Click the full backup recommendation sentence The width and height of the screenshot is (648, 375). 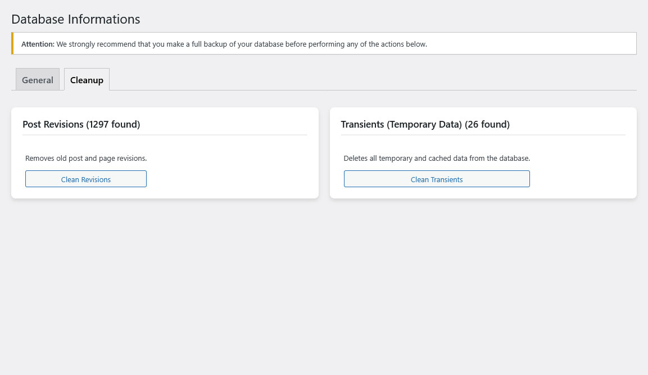(242, 44)
